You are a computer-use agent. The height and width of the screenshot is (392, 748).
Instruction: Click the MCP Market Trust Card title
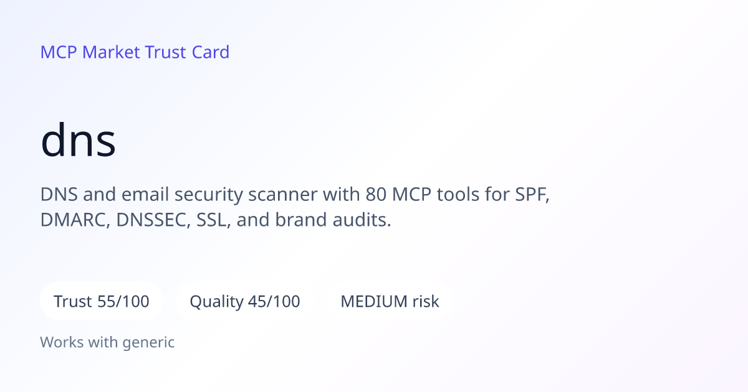(135, 52)
